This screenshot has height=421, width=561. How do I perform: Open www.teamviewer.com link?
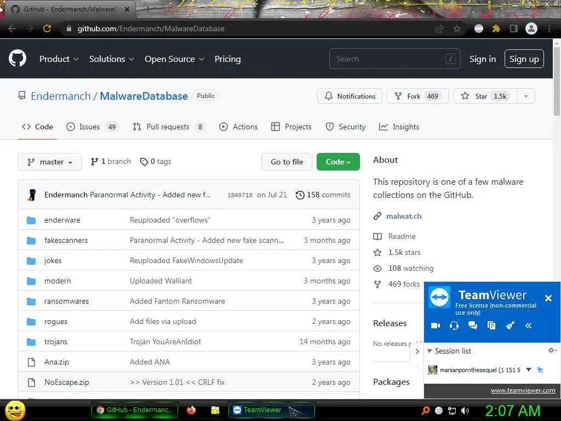point(523,390)
